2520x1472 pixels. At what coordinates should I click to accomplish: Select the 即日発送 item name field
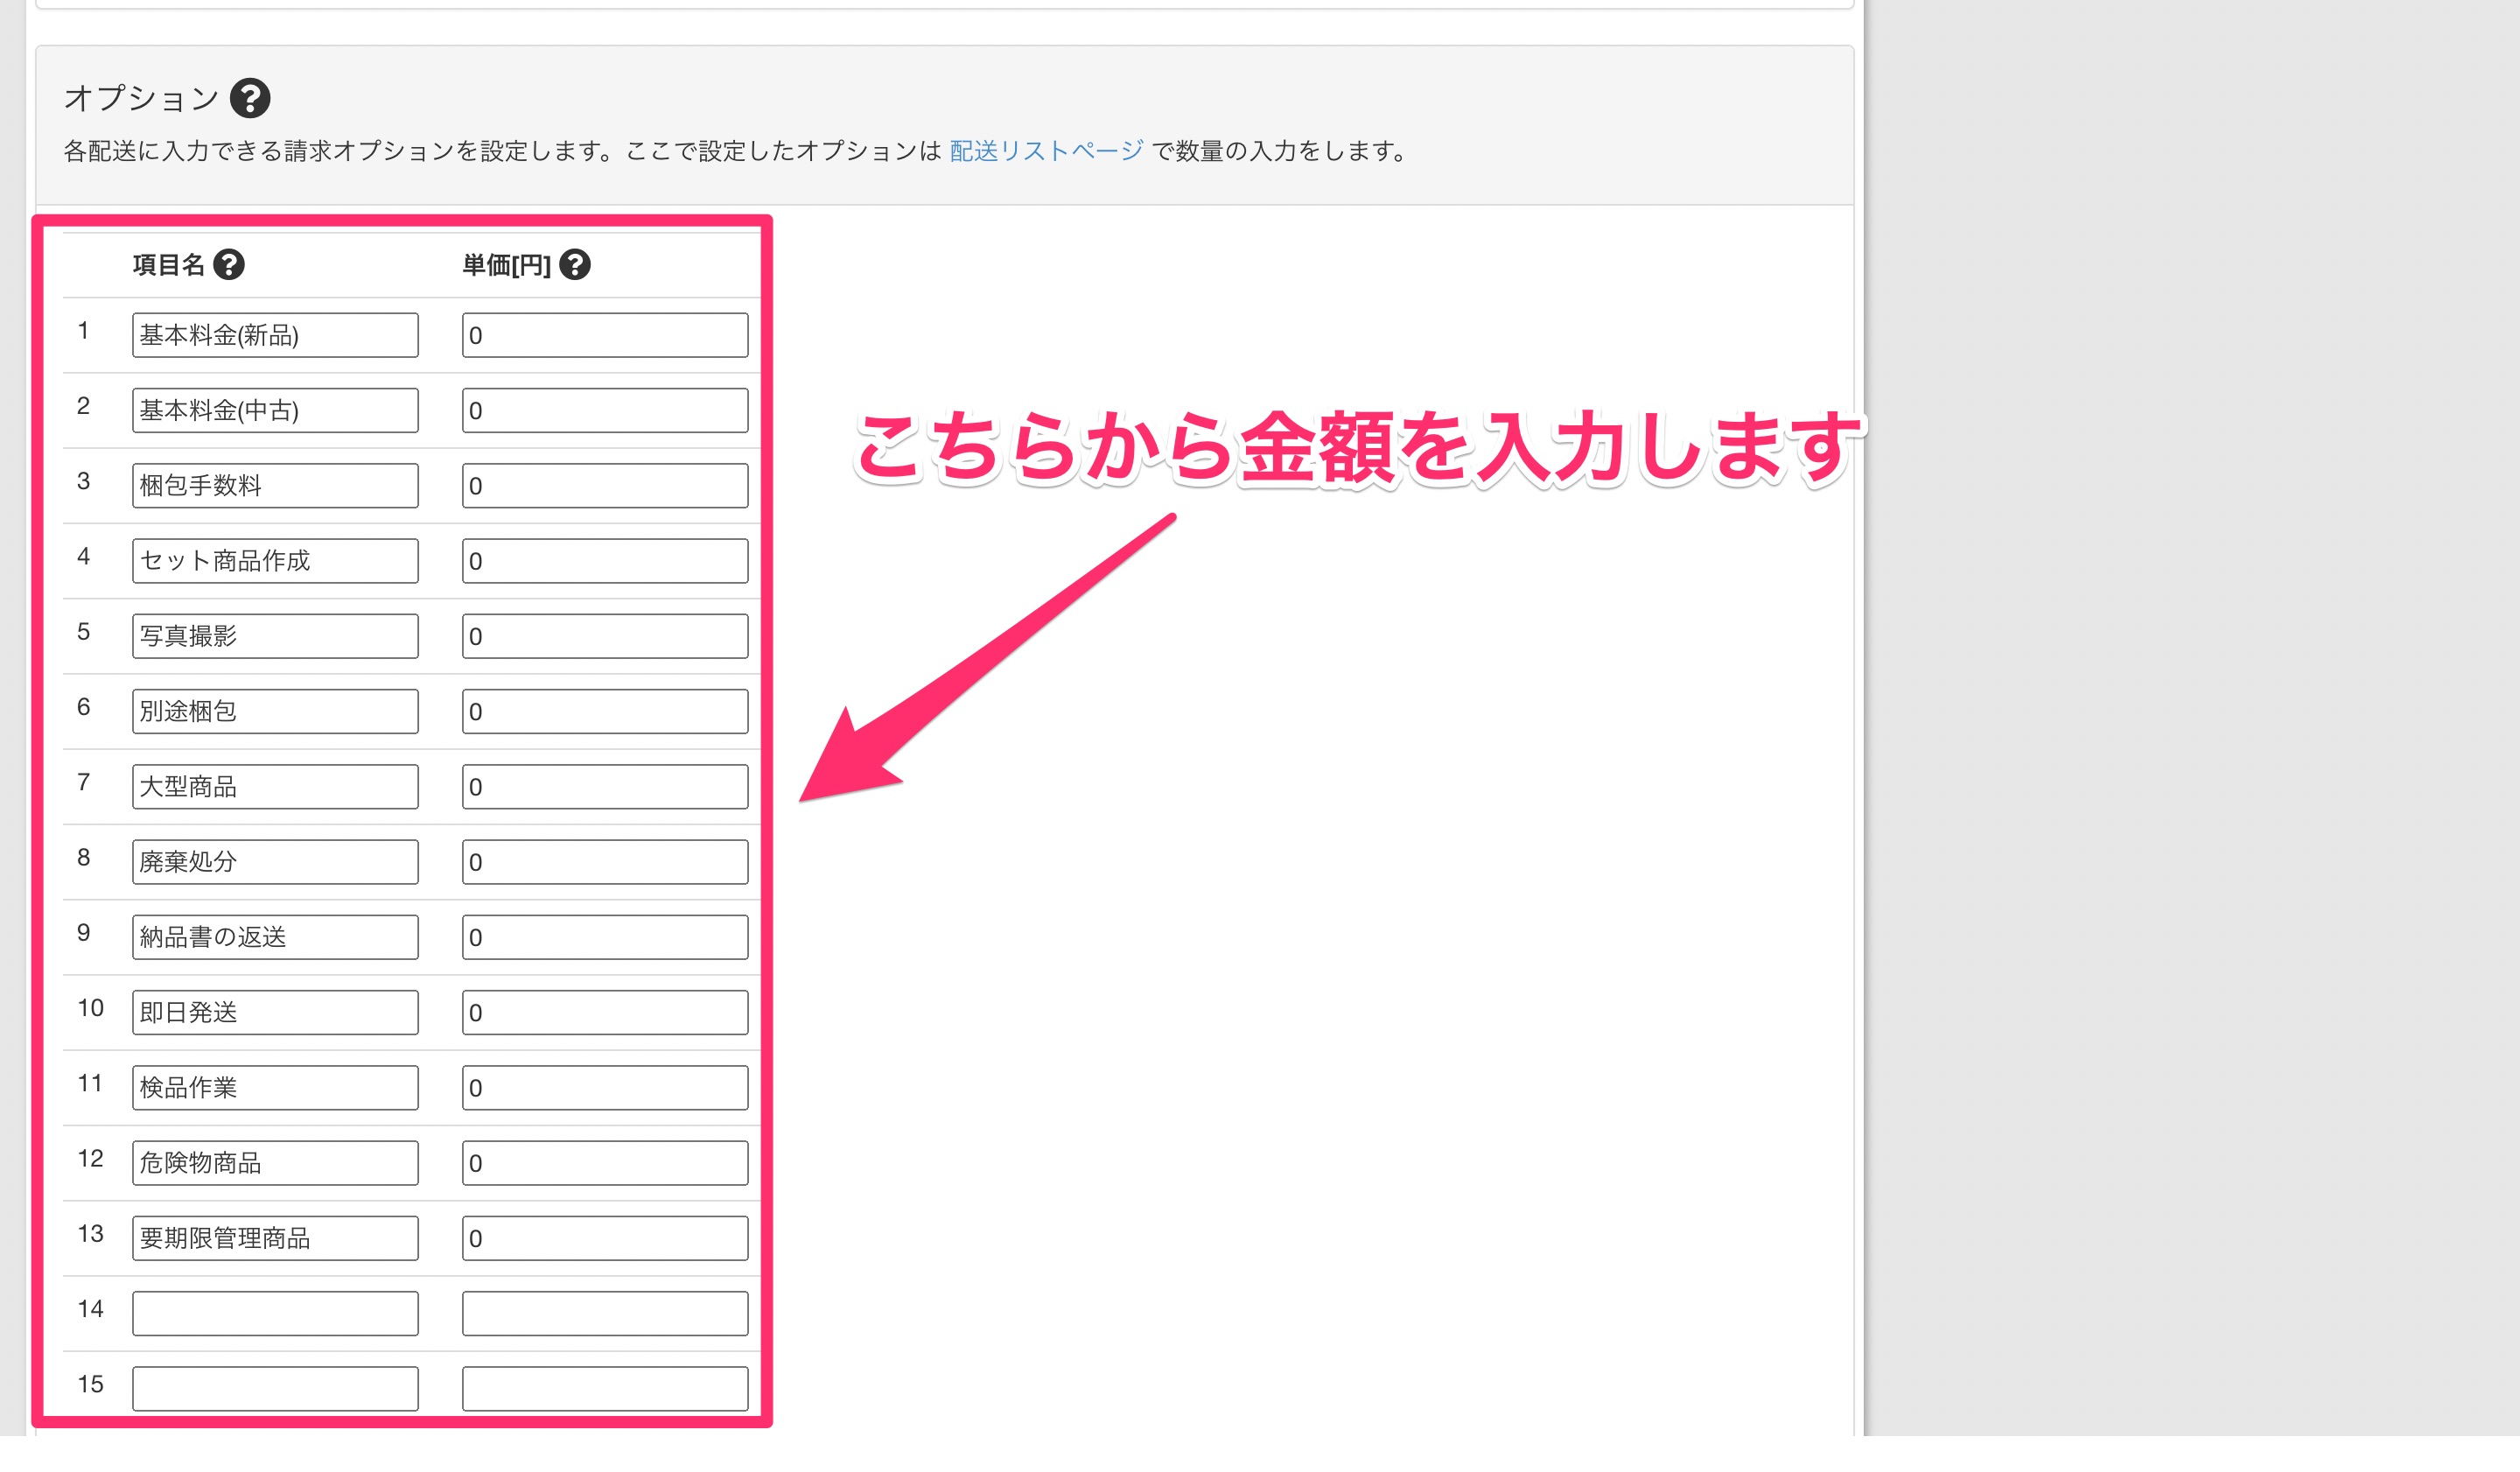point(275,1012)
